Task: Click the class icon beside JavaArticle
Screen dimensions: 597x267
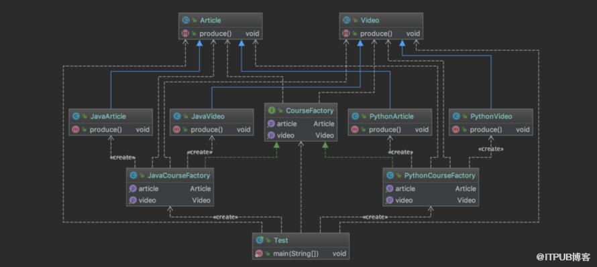Action: 76,116
